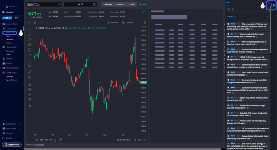This screenshot has height=150, width=277.
Task: Open Sparta for Excel link
Action: pyautogui.click(x=12, y=80)
